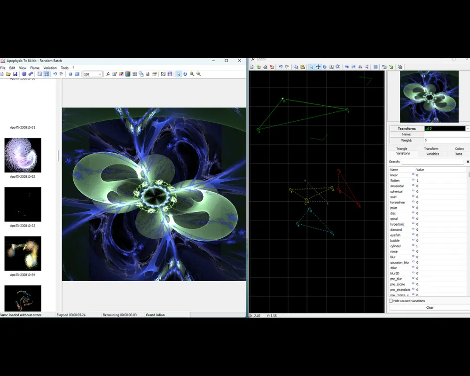470x376 pixels.
Task: Click the Clear button
Action: point(430,308)
